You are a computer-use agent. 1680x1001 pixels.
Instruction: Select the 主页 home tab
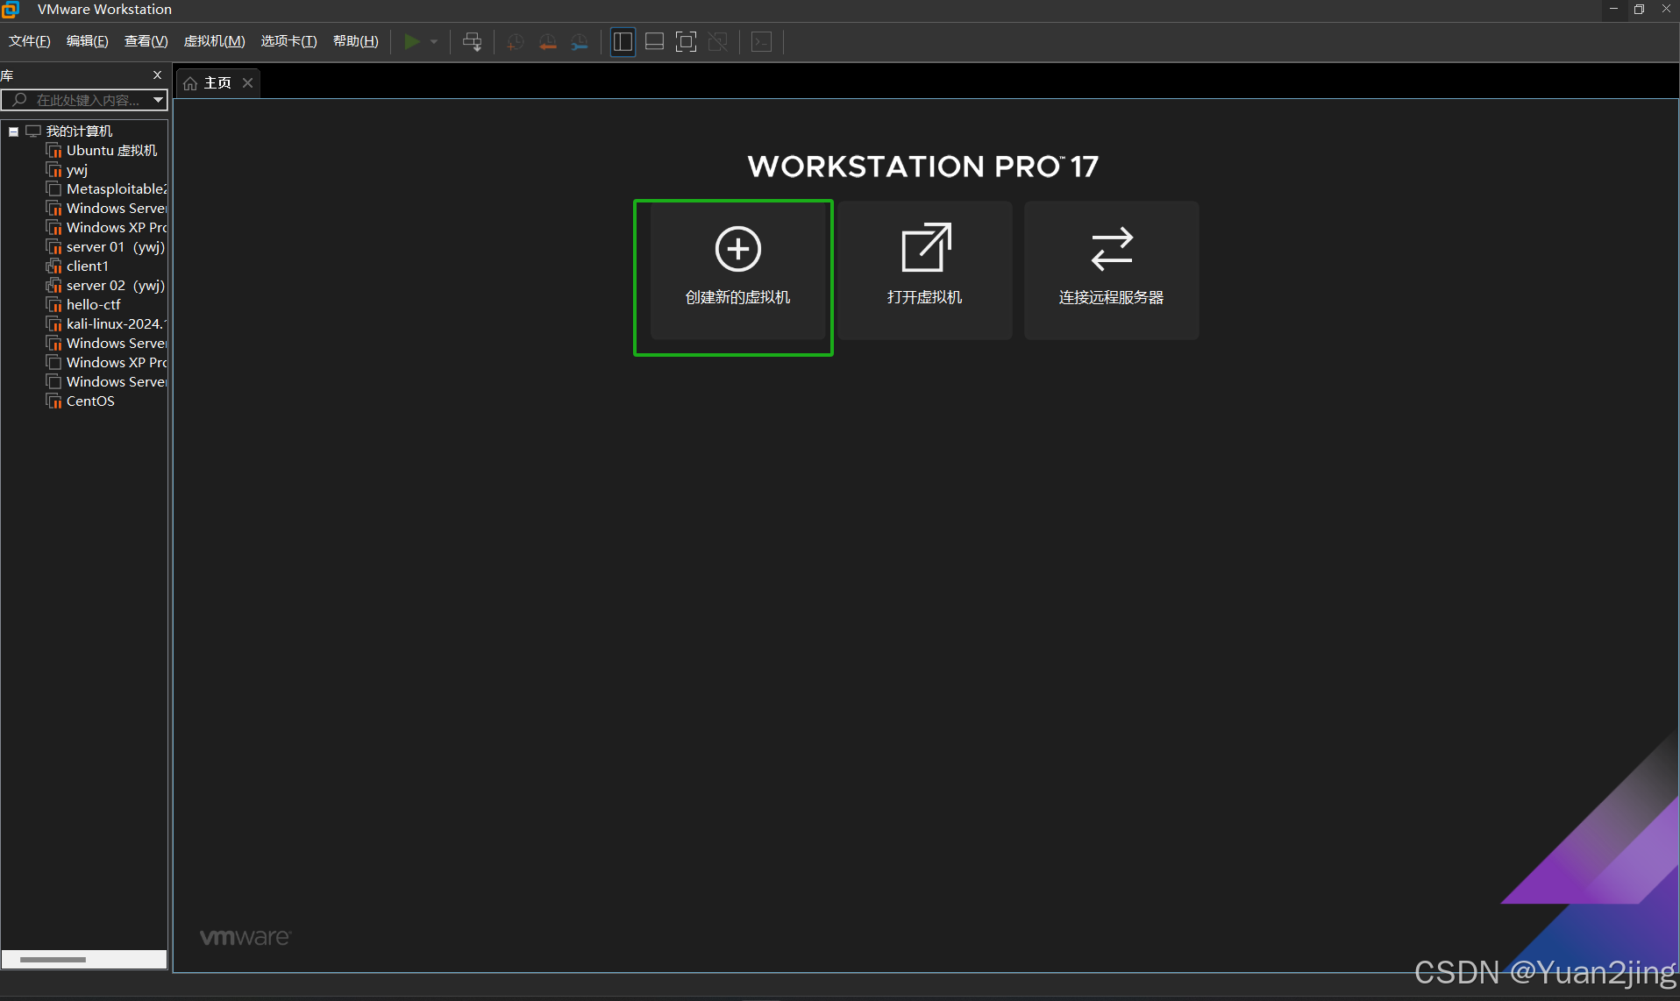click(x=217, y=82)
